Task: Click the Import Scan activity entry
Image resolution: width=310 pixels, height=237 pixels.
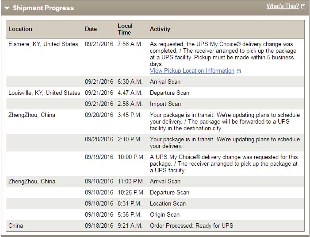Action: (x=165, y=104)
